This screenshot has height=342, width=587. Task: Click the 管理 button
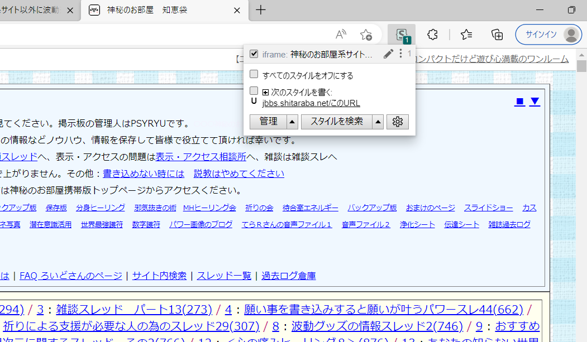coord(268,122)
